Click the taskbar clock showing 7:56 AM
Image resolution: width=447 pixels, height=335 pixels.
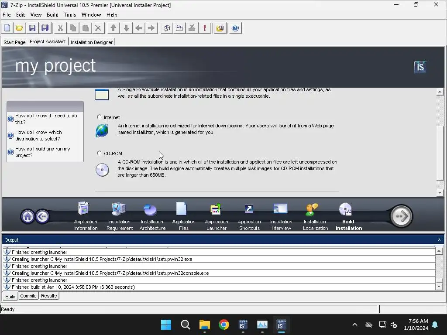pos(416,325)
